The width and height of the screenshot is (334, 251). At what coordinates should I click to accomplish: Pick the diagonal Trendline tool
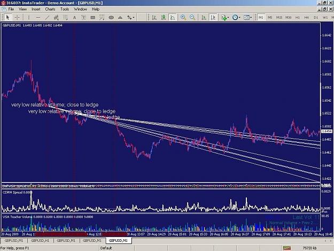click(47, 17)
